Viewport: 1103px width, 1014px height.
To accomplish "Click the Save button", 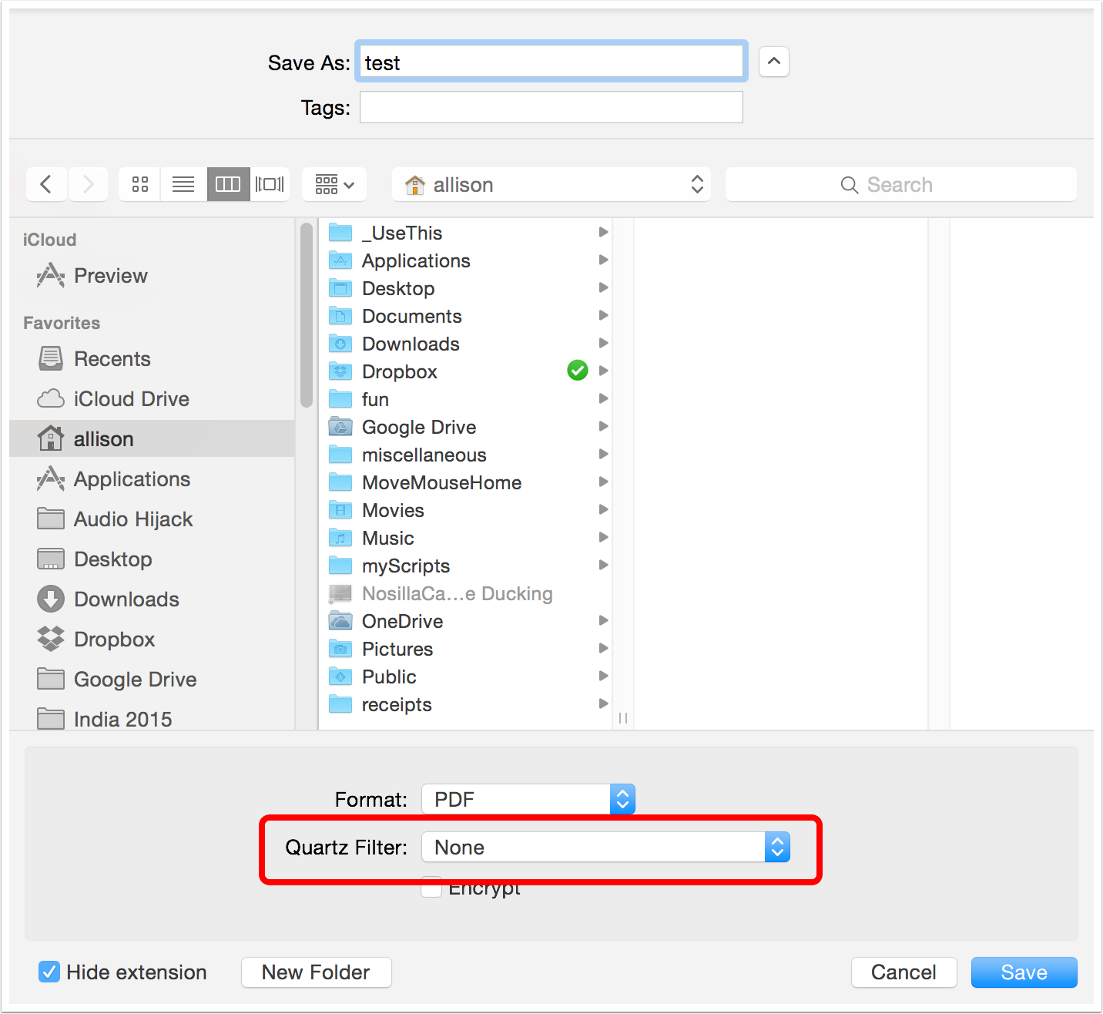I will [x=1024, y=972].
